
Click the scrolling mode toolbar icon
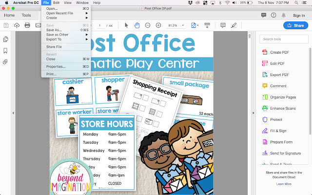(x=207, y=25)
